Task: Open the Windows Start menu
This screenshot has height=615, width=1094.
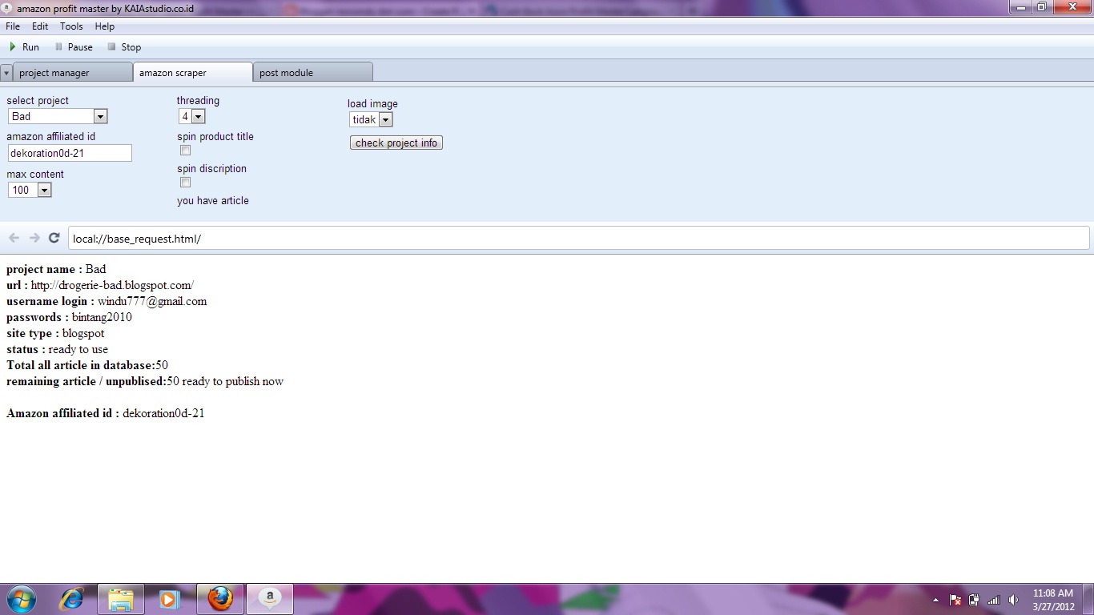Action: coord(21,599)
